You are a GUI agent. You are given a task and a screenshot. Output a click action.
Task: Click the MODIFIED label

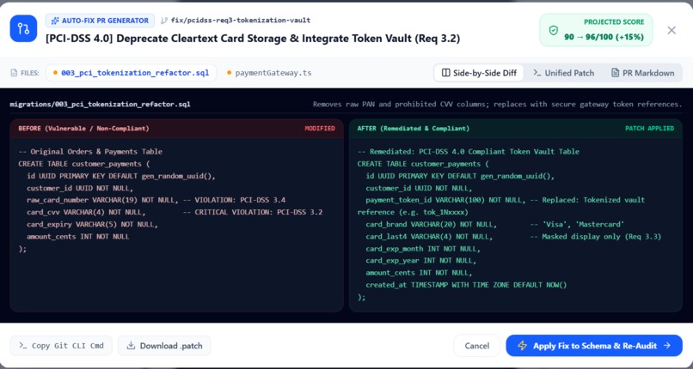click(x=320, y=128)
